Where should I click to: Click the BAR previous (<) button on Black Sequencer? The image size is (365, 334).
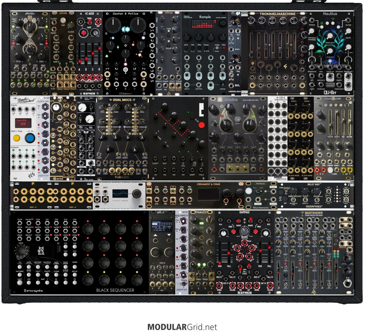[x=38, y=283]
